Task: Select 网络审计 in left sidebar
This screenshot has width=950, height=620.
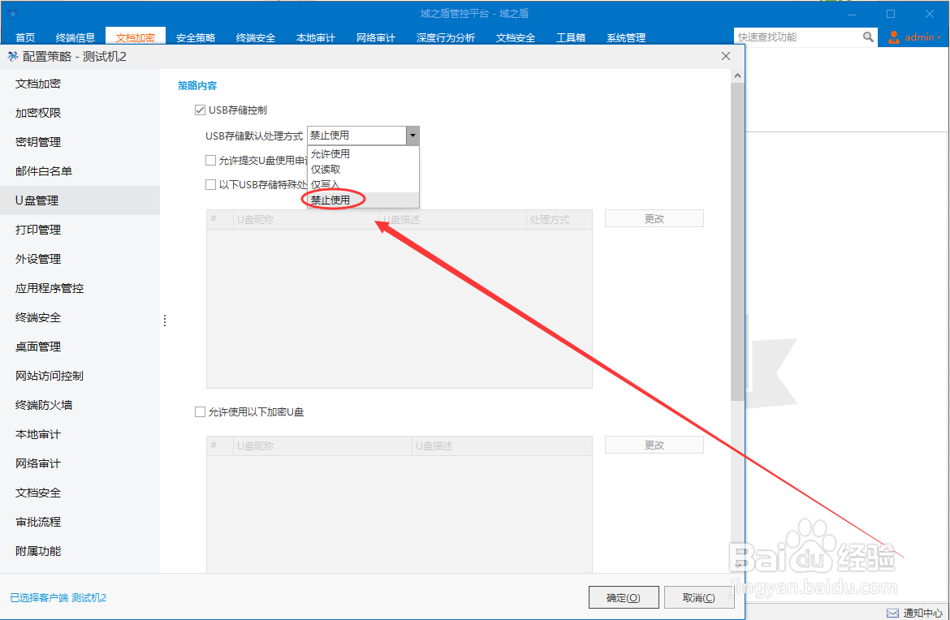Action: (80, 463)
